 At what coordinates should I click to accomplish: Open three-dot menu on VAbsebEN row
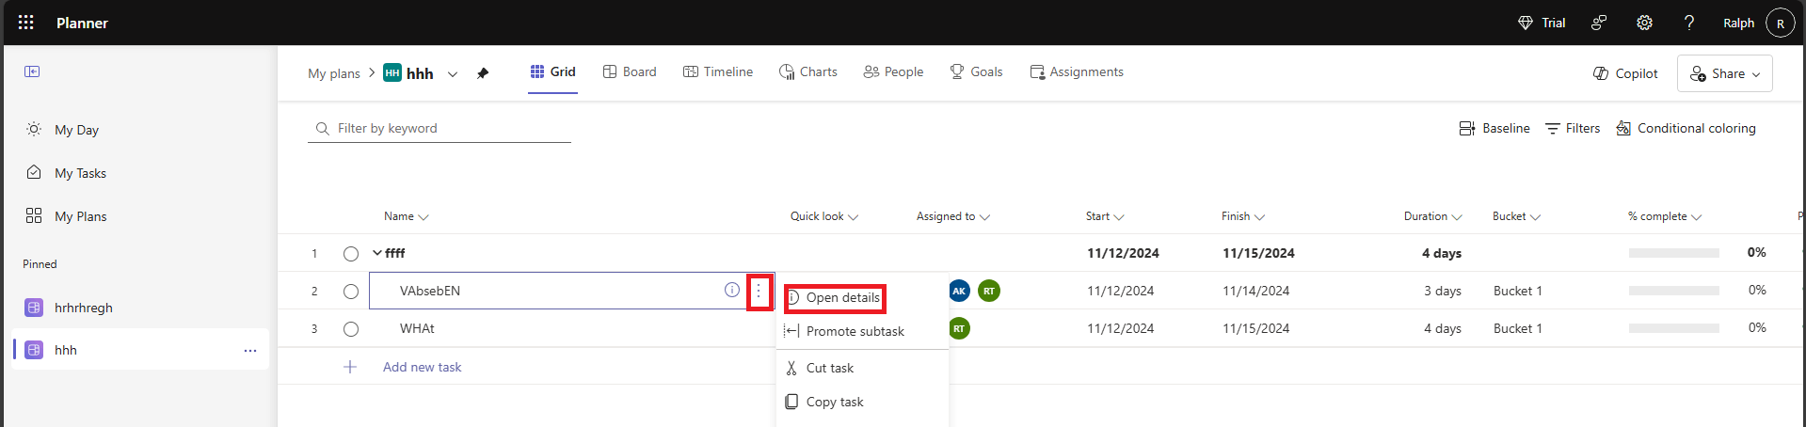[759, 292]
